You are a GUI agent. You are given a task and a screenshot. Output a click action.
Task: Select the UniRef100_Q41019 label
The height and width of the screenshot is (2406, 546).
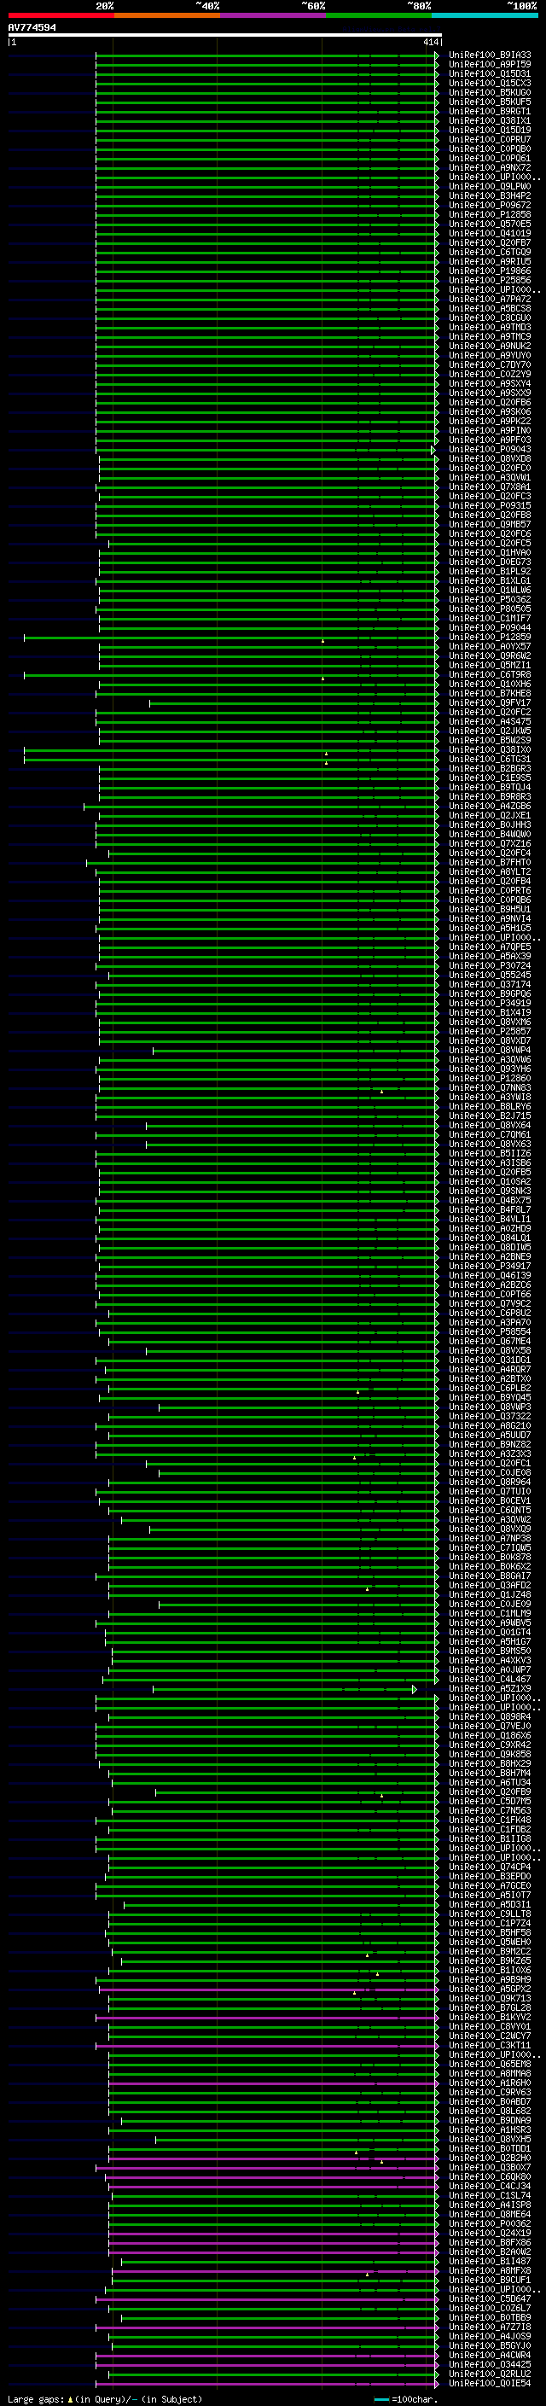tap(489, 234)
